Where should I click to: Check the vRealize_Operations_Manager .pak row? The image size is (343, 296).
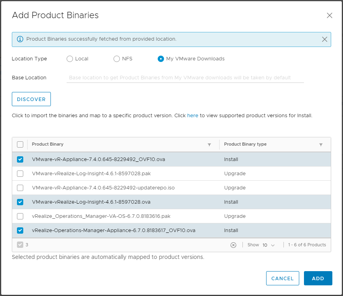[x=20, y=216]
